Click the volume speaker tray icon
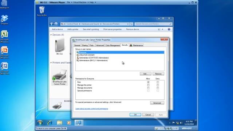Image resolution: width=233 pixels, height=131 pixels. click(181, 123)
